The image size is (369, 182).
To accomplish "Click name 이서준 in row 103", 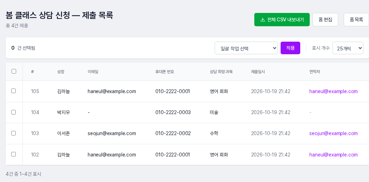I will tap(63, 133).
